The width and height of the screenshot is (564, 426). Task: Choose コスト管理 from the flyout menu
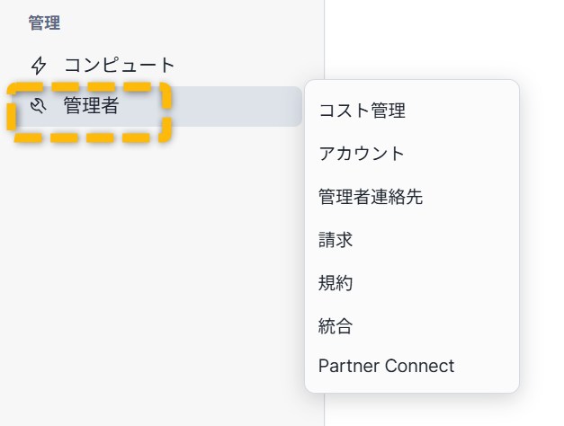[x=363, y=111]
